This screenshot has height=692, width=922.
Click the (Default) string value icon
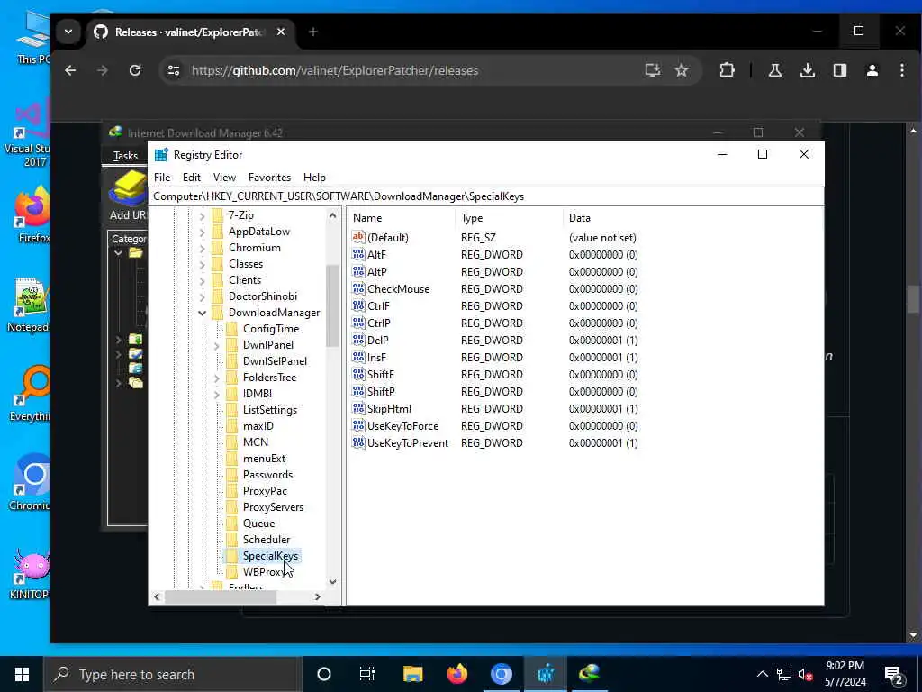pyautogui.click(x=358, y=238)
